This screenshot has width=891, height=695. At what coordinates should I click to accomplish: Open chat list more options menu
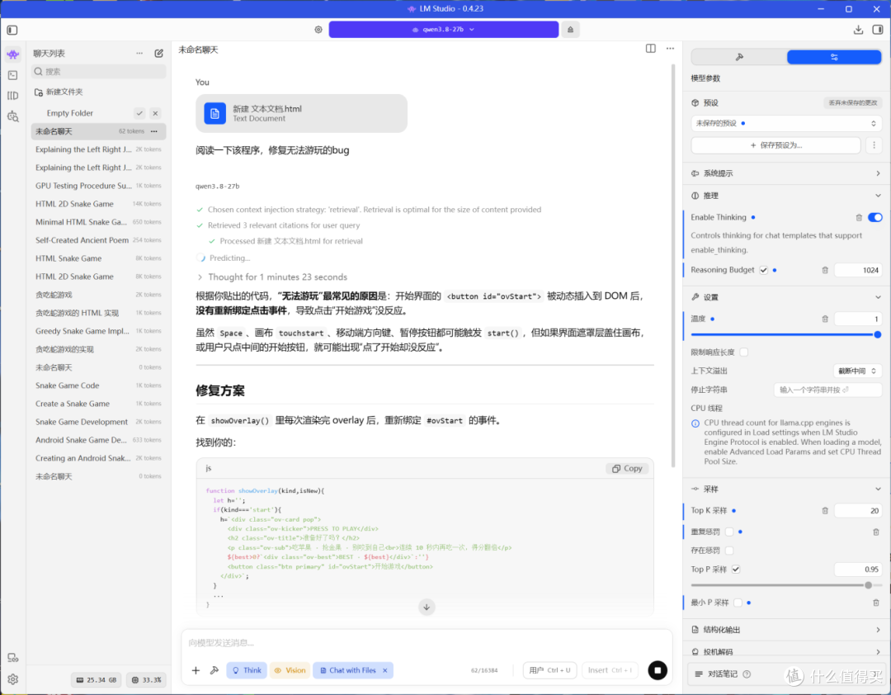139,54
